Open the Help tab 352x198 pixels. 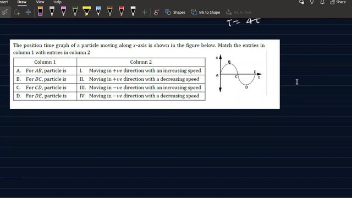(57, 2)
